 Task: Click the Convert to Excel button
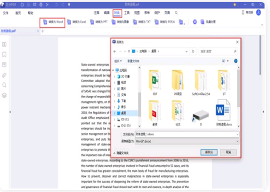[77, 22]
